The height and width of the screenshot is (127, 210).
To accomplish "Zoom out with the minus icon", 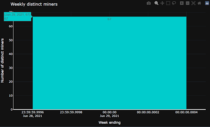I will pos(187,3).
